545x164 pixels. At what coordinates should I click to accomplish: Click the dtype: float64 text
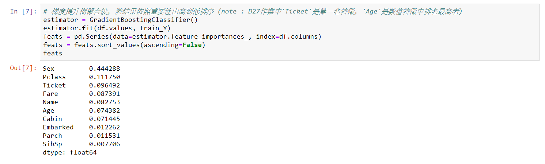(x=70, y=153)
